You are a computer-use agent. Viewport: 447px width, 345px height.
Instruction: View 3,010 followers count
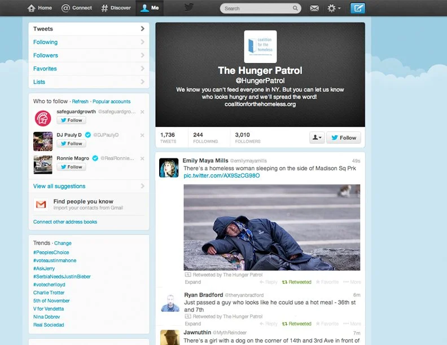pos(248,138)
